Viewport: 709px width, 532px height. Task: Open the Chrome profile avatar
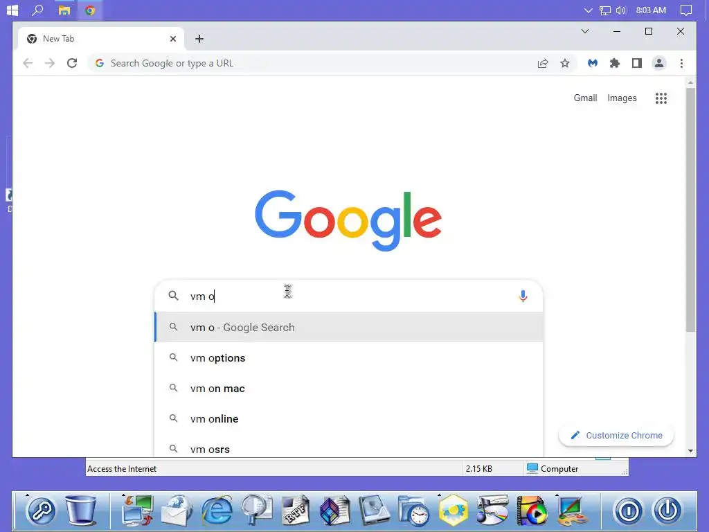[x=659, y=63]
